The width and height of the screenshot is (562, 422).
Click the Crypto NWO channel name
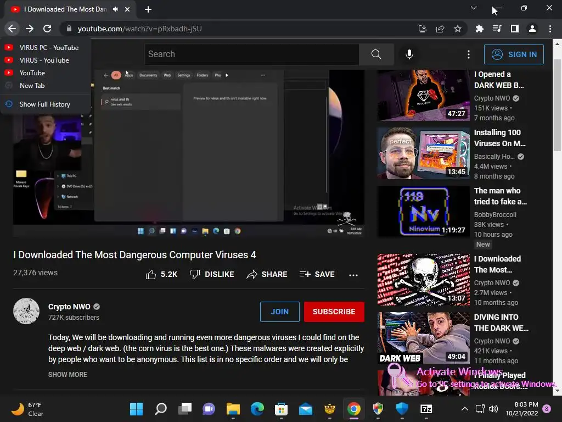[69, 307]
